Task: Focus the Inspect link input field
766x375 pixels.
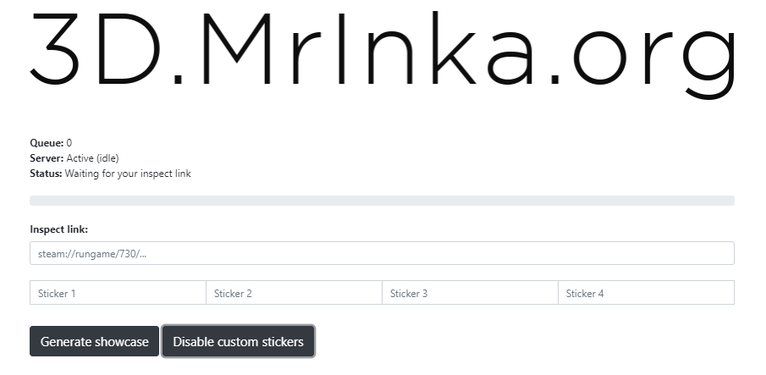Action: [382, 253]
